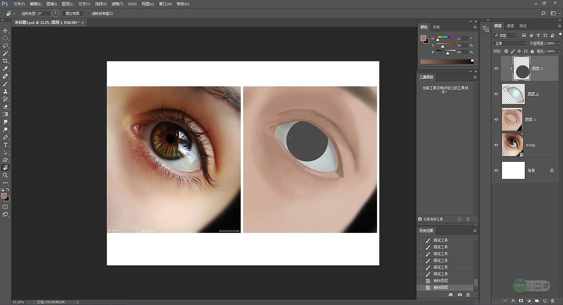
Task: Select the Eyedropper tool
Action: (6, 69)
